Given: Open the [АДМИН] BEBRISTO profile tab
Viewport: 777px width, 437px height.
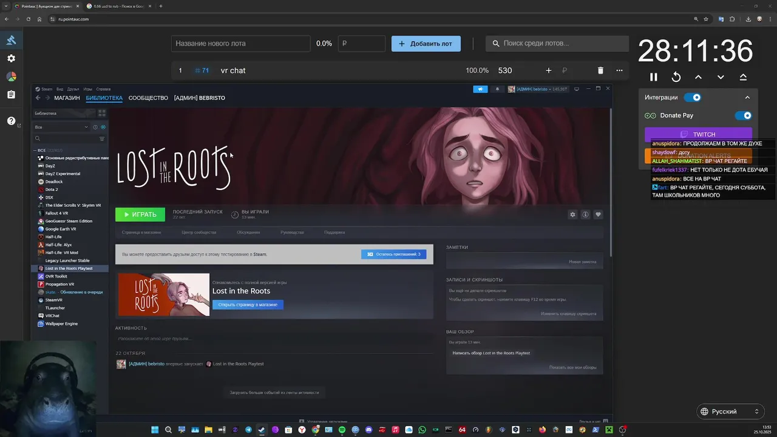Looking at the screenshot, I should [x=200, y=98].
